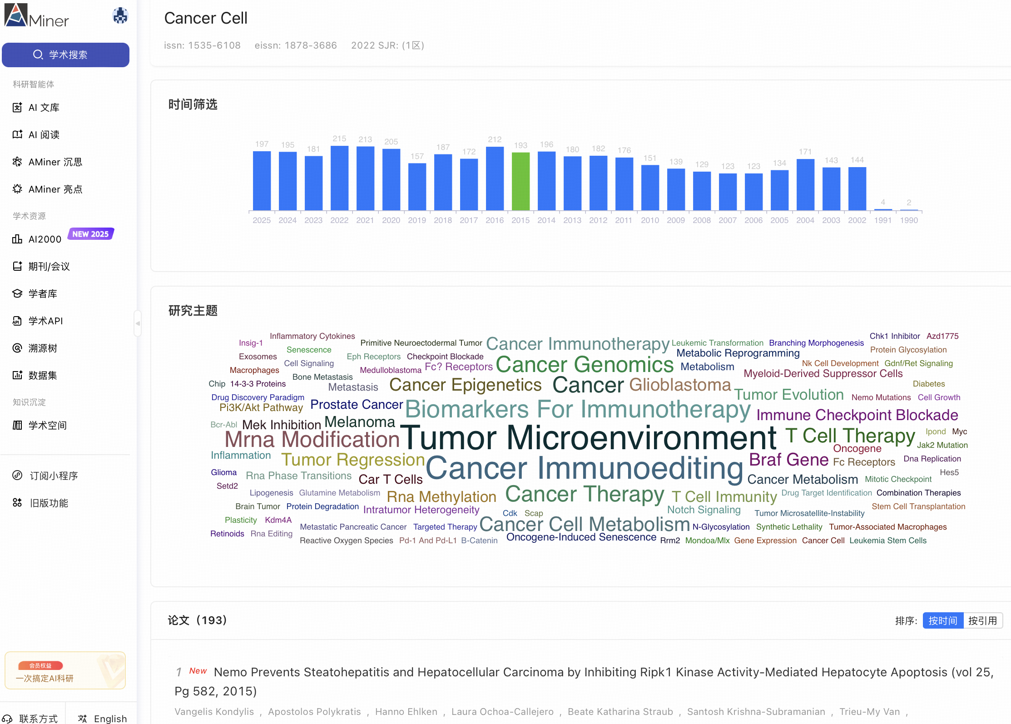1011x724 pixels.
Task: Select the green 2015 bar
Action: coord(520,181)
